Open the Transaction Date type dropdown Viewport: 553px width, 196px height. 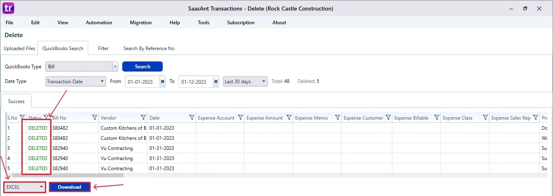point(102,82)
